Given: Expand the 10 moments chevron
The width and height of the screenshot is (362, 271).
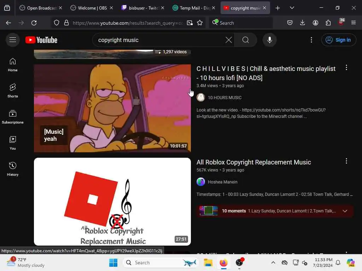Looking at the screenshot, I should click(345, 211).
